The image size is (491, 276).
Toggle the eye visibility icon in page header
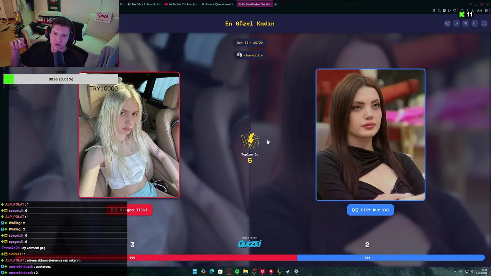click(x=447, y=23)
